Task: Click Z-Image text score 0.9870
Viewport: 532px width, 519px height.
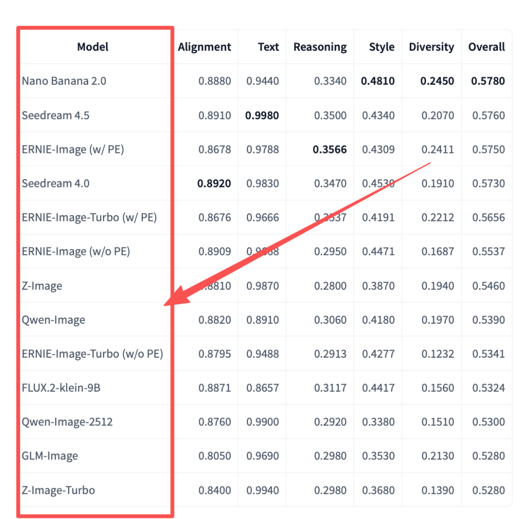Action: [263, 286]
